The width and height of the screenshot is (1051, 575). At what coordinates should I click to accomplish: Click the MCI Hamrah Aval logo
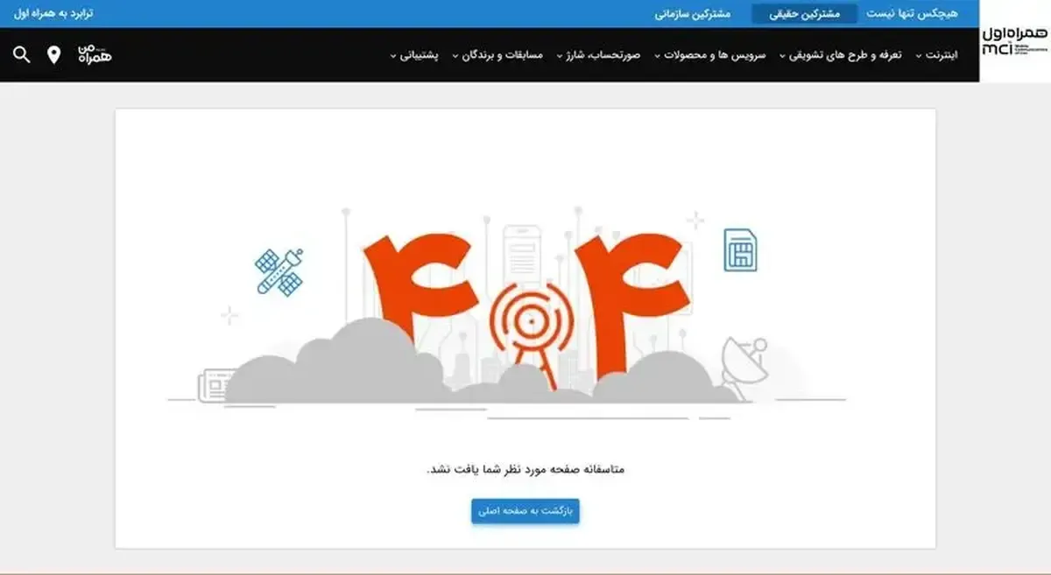click(1015, 42)
